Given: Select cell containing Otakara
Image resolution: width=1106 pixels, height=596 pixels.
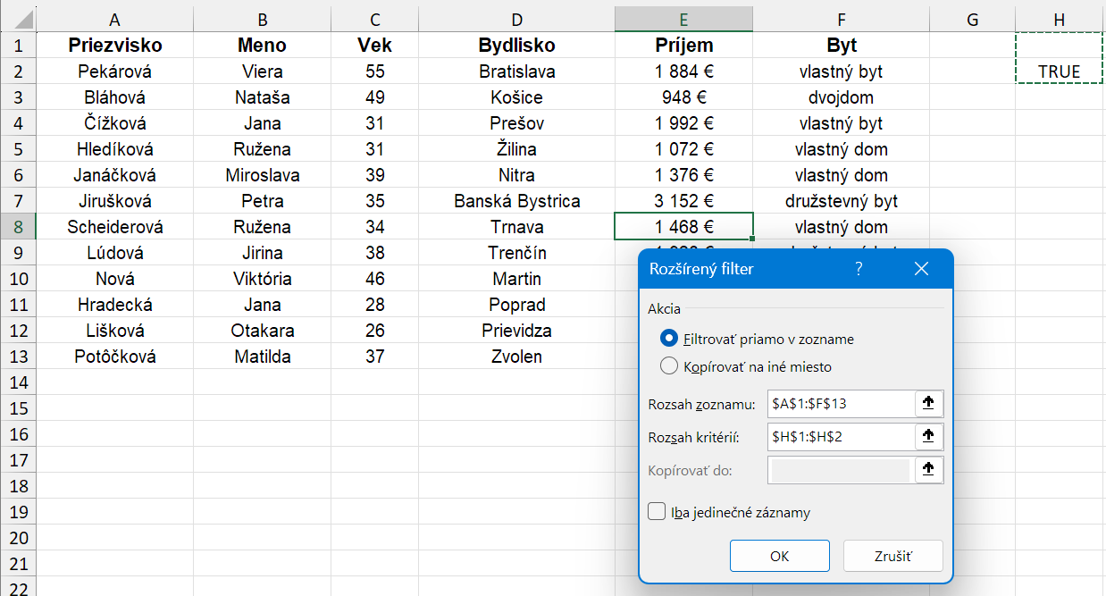Looking at the screenshot, I should 262,331.
